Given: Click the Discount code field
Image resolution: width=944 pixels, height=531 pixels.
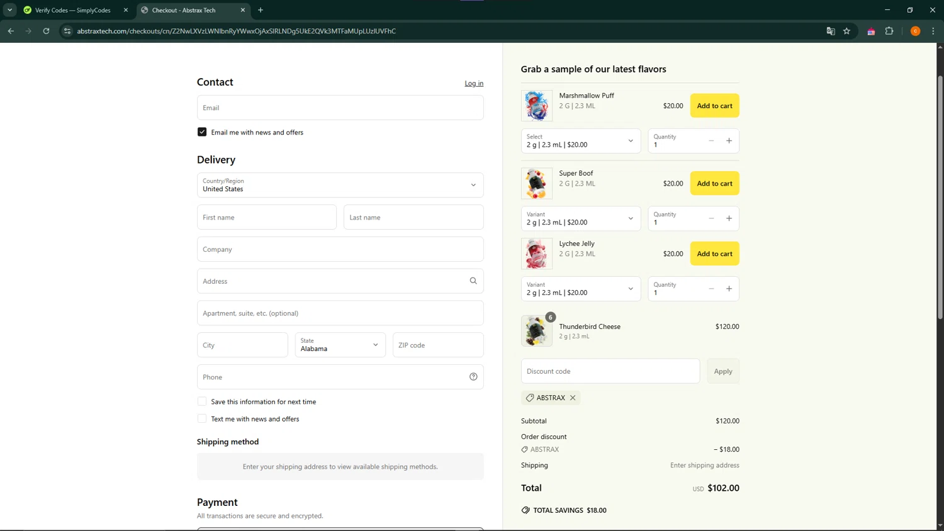Looking at the screenshot, I should pyautogui.click(x=610, y=371).
